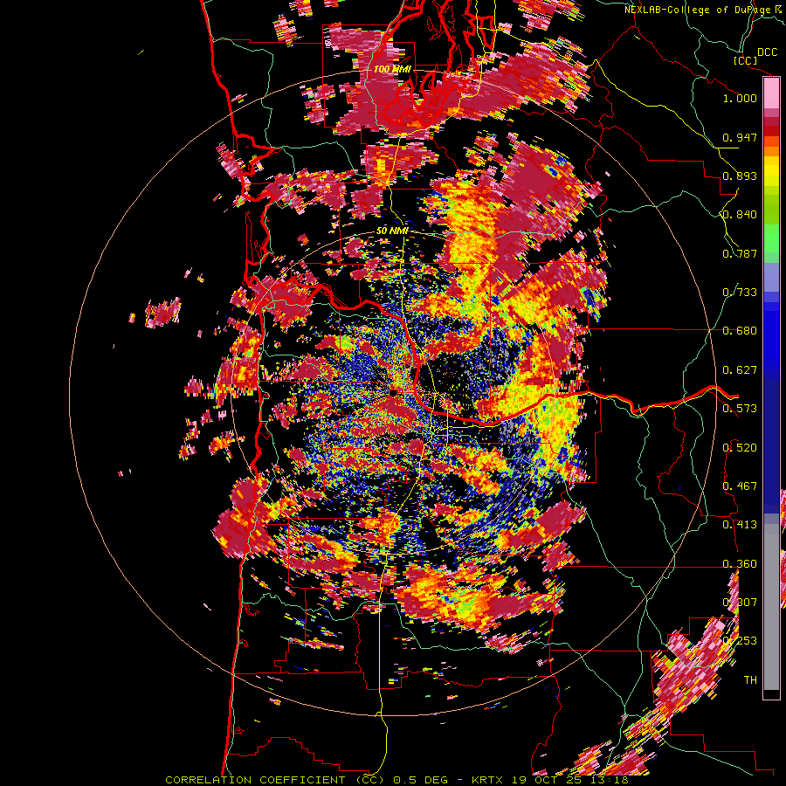Click the [CC] legend label
Viewport: 786px width, 786px height.
746,60
